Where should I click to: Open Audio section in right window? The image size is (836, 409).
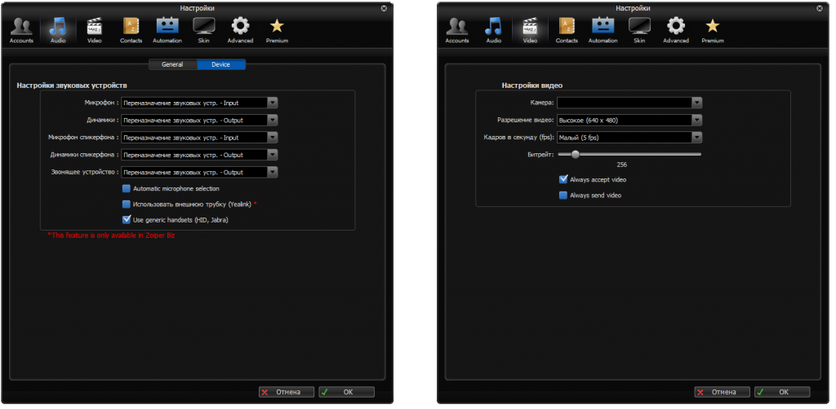pos(494,31)
